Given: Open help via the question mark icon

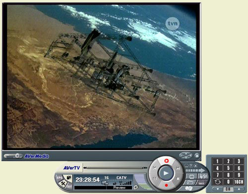Looking at the screenshot, I should [191, 166].
